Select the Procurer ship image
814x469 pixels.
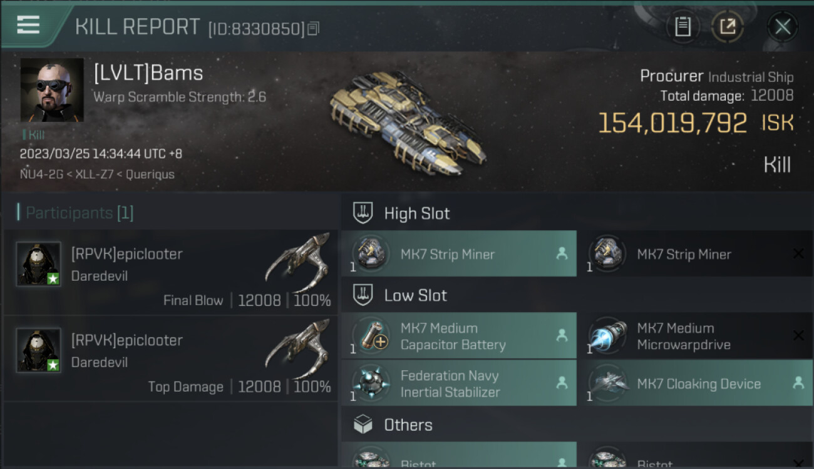click(x=407, y=119)
